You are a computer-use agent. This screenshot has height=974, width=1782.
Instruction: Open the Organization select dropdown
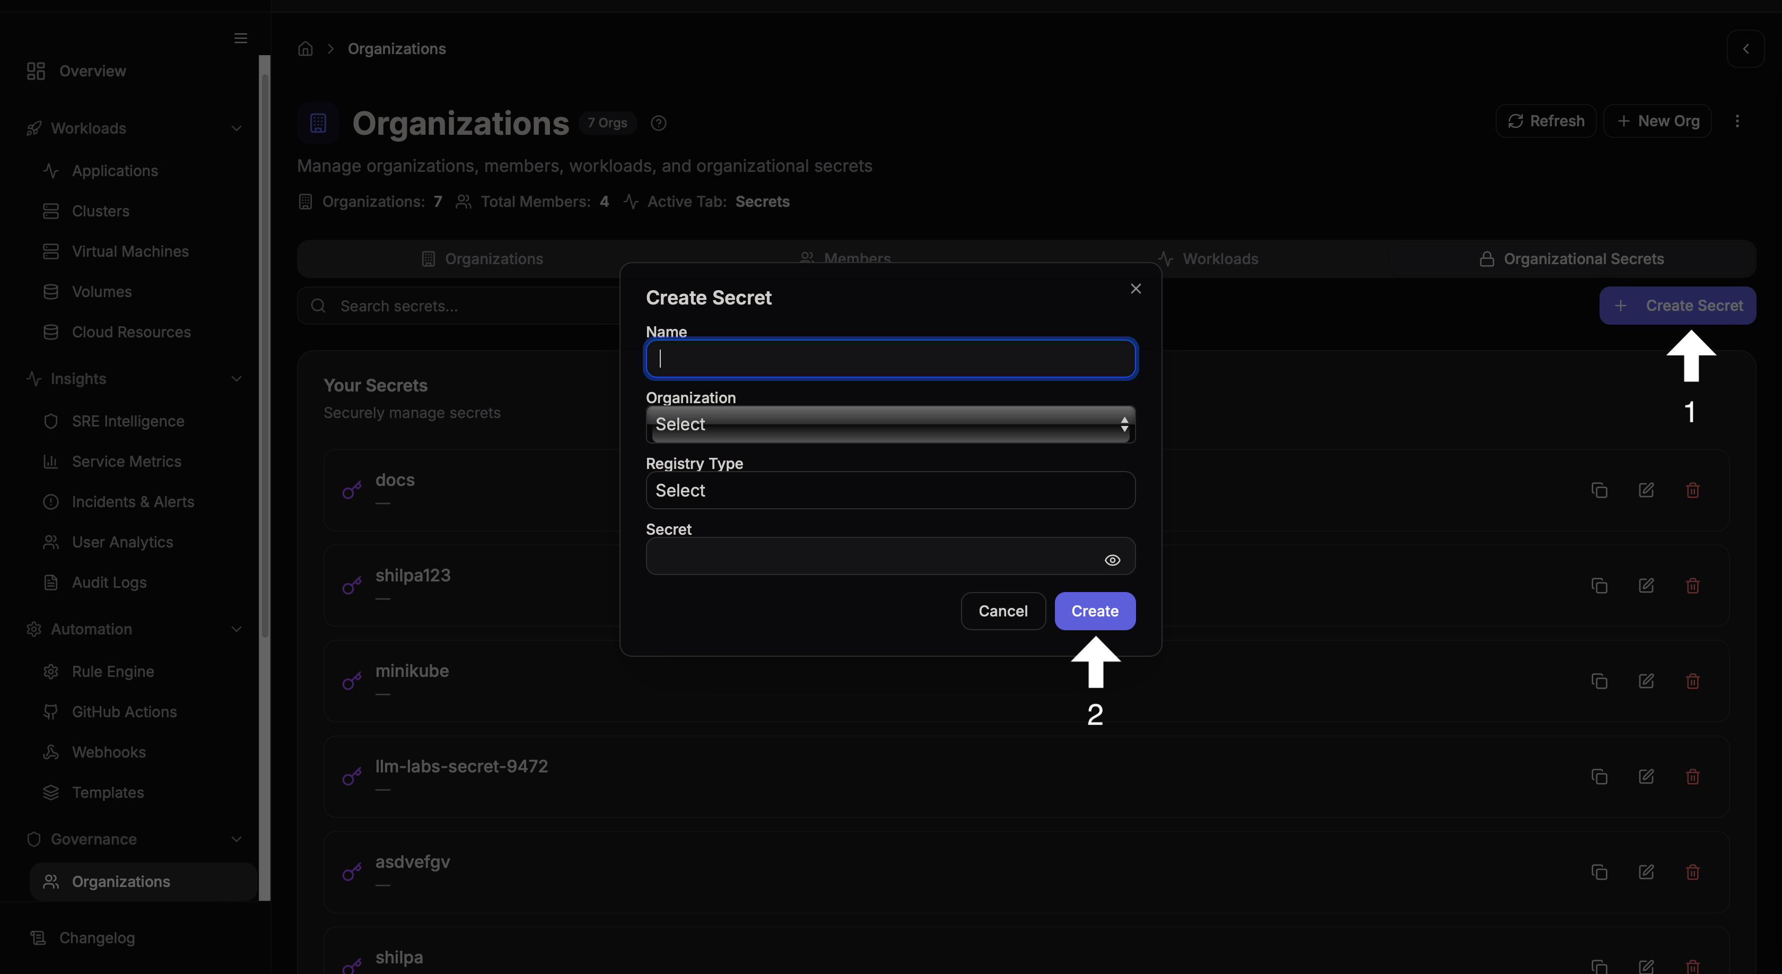coord(889,424)
